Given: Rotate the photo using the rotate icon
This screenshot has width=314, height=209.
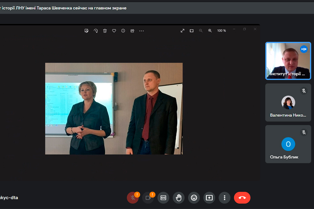Looking at the screenshot, I should click(96, 31).
